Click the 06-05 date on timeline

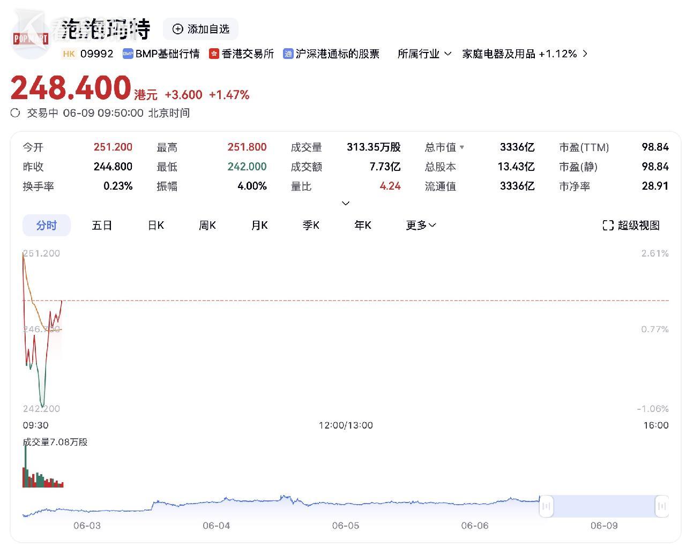click(x=346, y=526)
